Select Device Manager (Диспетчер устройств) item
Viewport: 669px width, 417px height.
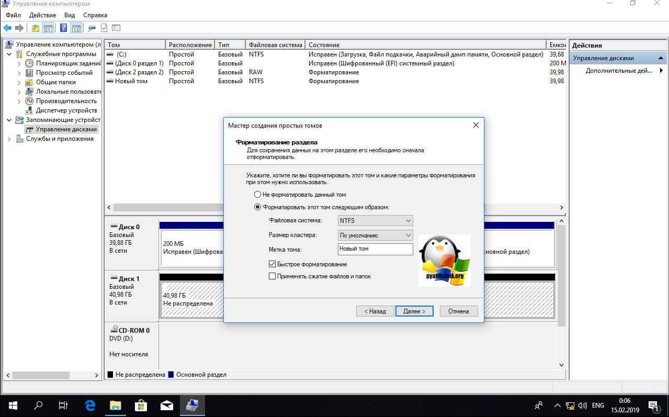pyautogui.click(x=66, y=110)
